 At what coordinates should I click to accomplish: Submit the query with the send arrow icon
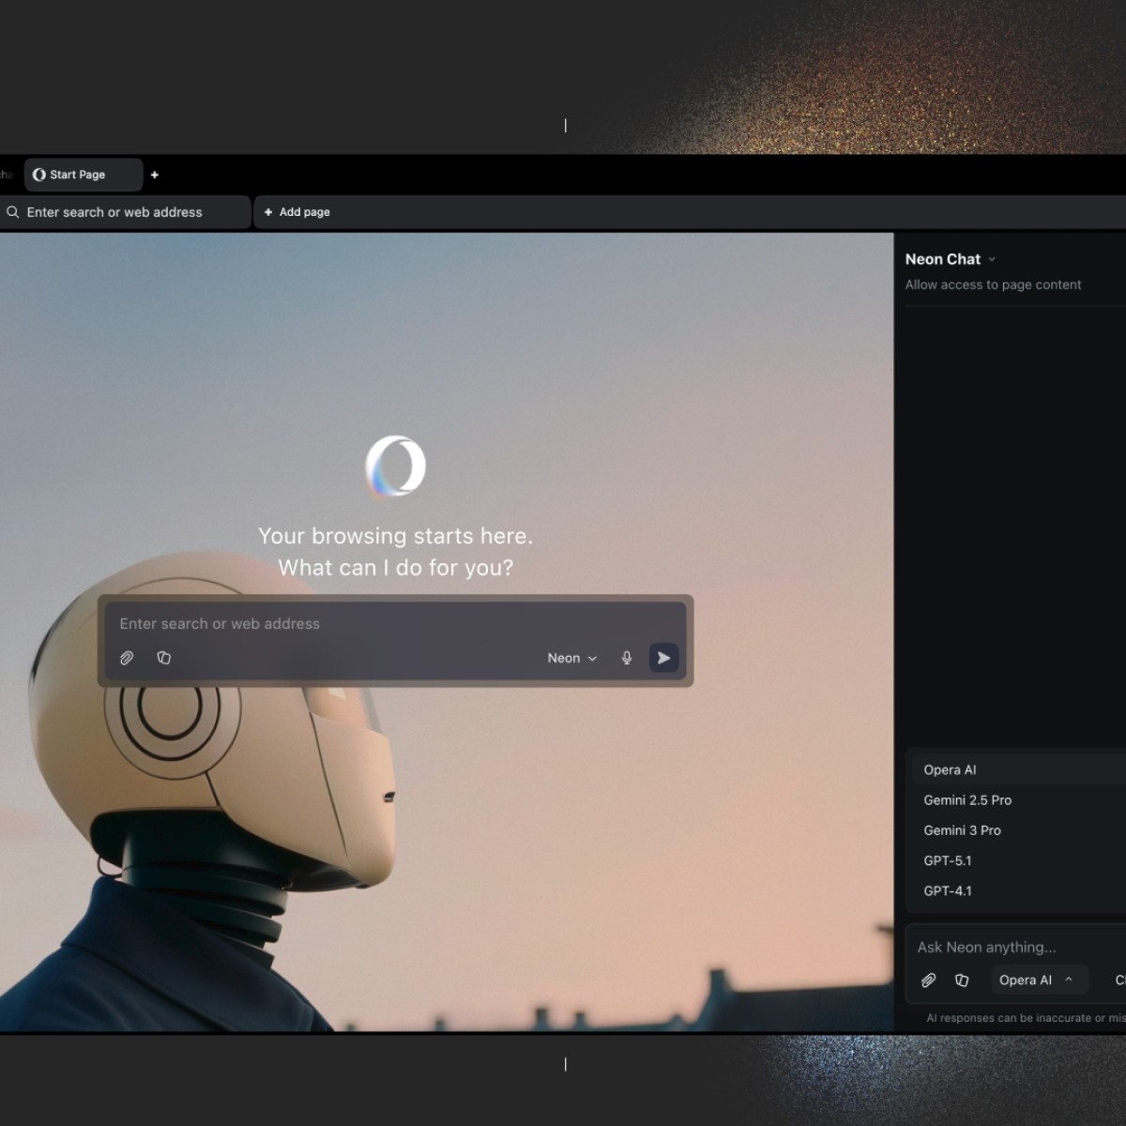(663, 658)
